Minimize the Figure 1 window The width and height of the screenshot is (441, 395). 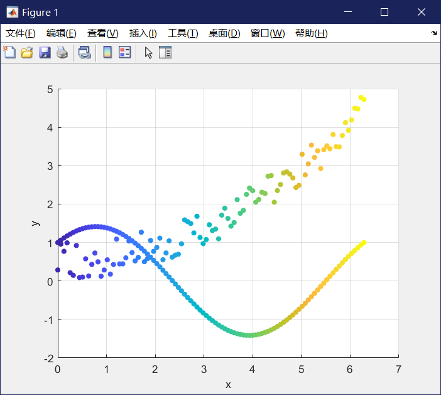(348, 12)
